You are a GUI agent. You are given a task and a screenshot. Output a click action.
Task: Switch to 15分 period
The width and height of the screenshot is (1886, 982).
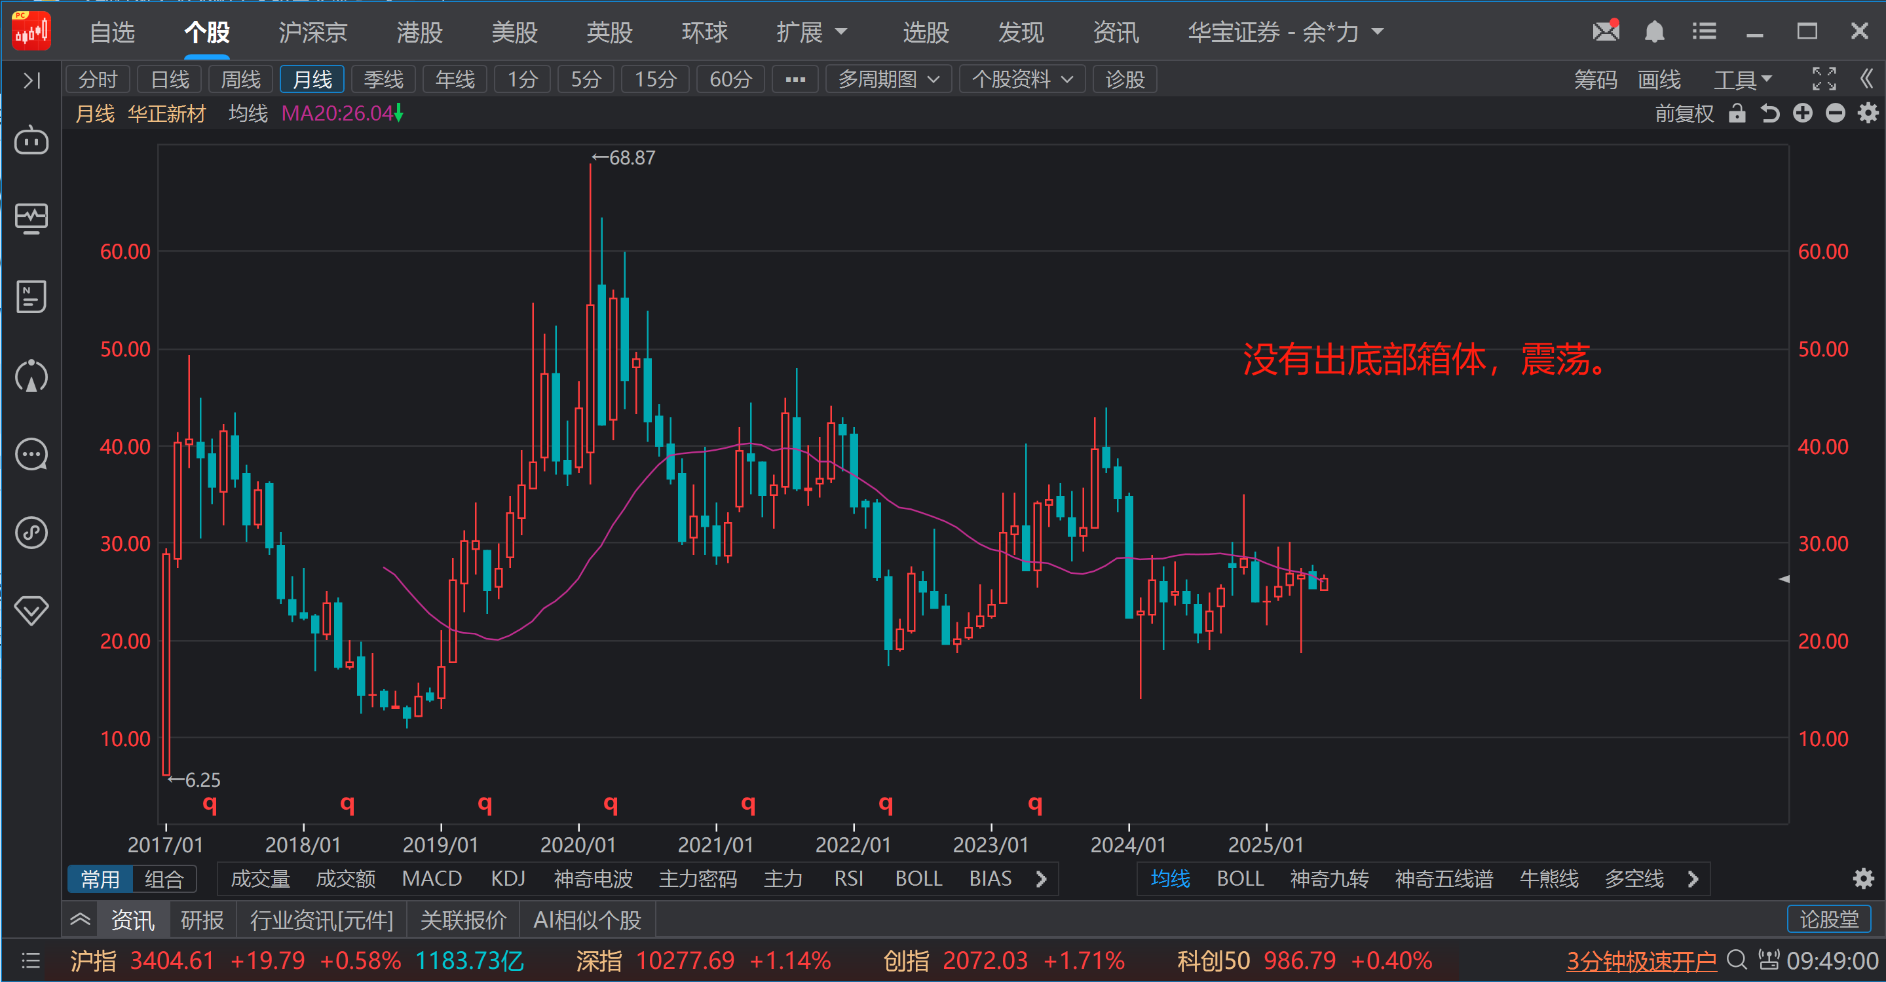(x=655, y=79)
